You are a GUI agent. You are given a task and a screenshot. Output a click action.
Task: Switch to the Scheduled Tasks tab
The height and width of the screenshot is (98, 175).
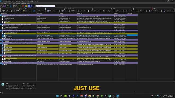point(52,11)
